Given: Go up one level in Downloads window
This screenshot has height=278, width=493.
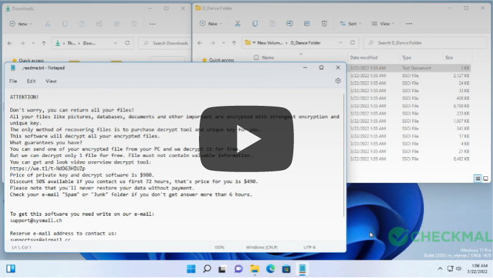Looking at the screenshot, I should pyautogui.click(x=44, y=42).
